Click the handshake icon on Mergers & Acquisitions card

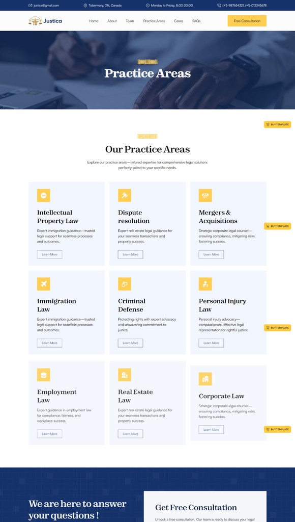205,196
